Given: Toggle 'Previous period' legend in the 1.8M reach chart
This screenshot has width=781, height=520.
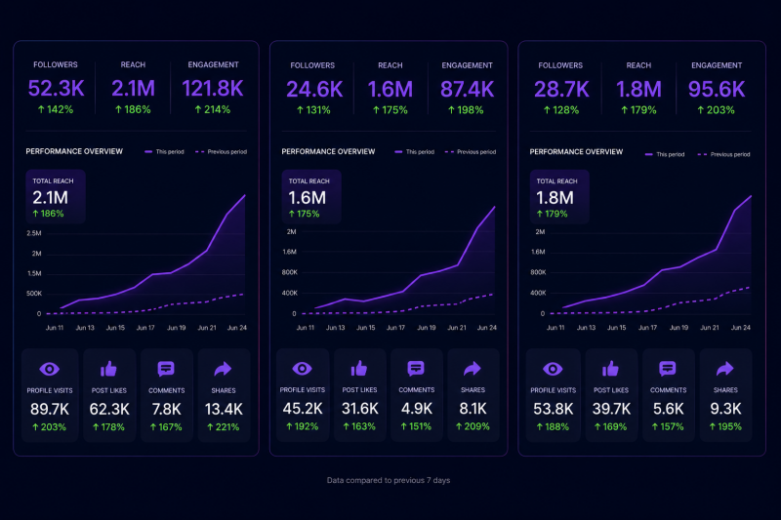Looking at the screenshot, I should 723,154.
